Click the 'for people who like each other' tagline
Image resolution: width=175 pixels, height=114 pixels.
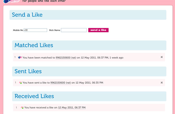44,1
